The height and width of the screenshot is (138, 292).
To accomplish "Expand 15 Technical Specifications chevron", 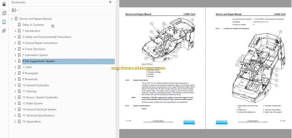I will click(x=15, y=115).
